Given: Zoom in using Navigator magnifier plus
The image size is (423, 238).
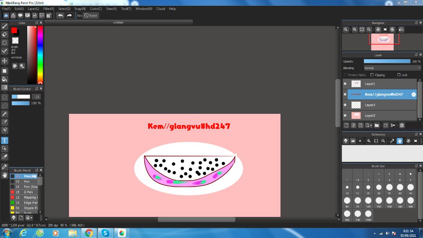Looking at the screenshot, I should [355, 29].
